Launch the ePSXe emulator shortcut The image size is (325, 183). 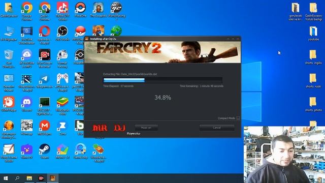[62, 82]
